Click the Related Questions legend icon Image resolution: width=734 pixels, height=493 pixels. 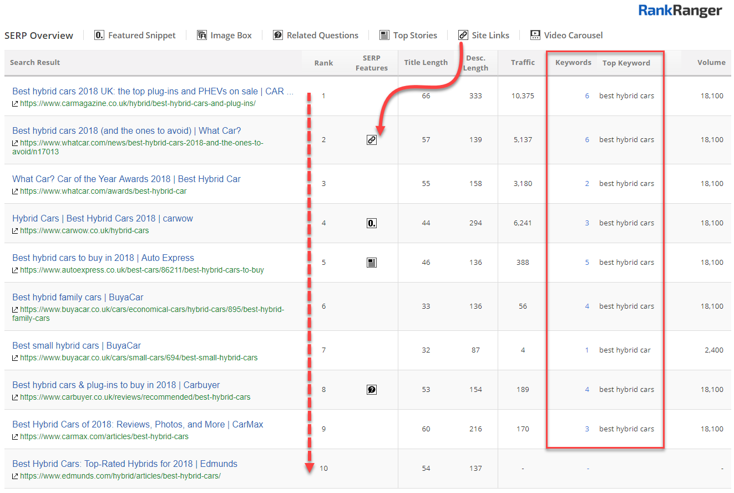tap(278, 35)
